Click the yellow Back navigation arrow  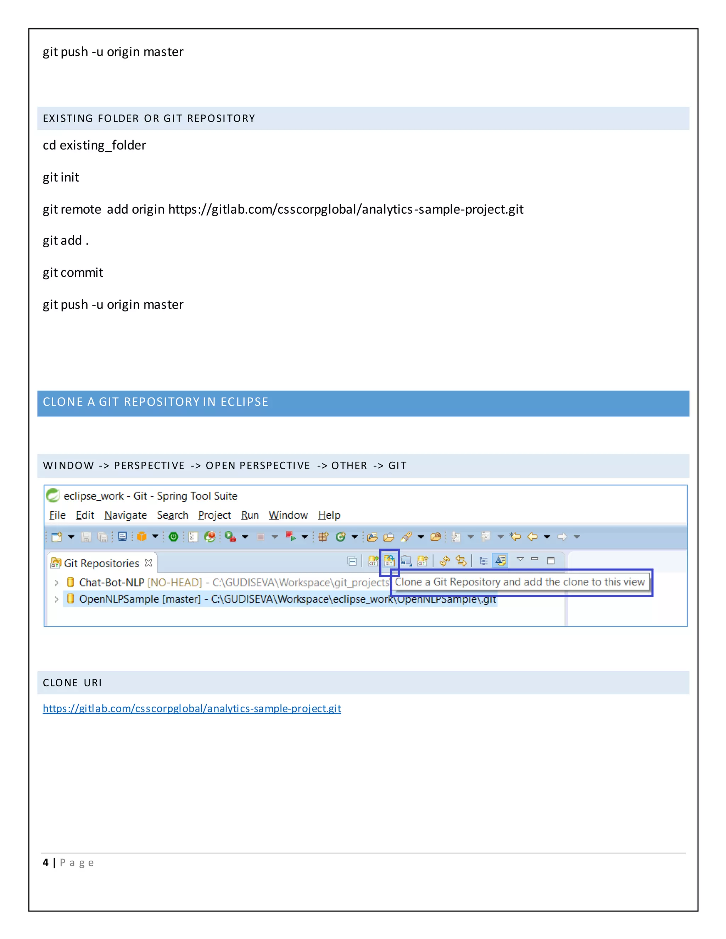coord(532,536)
